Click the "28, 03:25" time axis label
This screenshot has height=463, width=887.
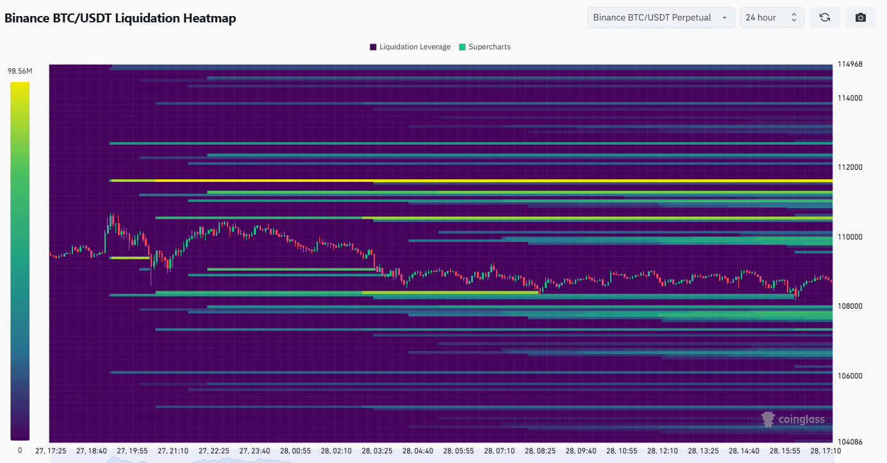coord(377,451)
